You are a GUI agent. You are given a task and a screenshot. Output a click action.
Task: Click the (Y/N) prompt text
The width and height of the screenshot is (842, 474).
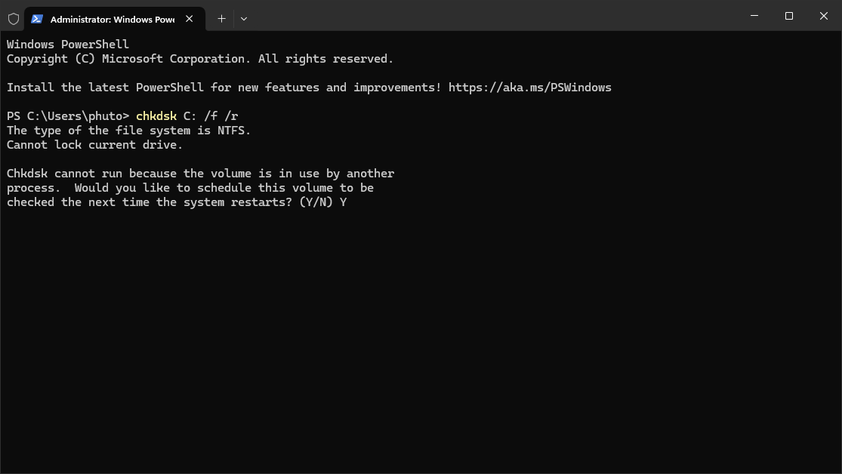(x=316, y=202)
